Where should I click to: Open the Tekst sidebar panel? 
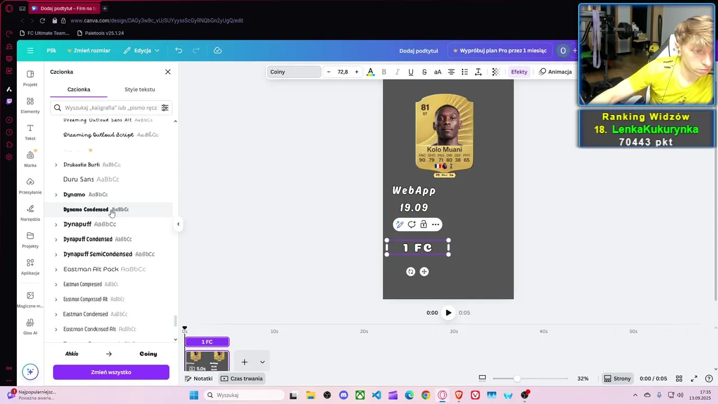click(30, 132)
